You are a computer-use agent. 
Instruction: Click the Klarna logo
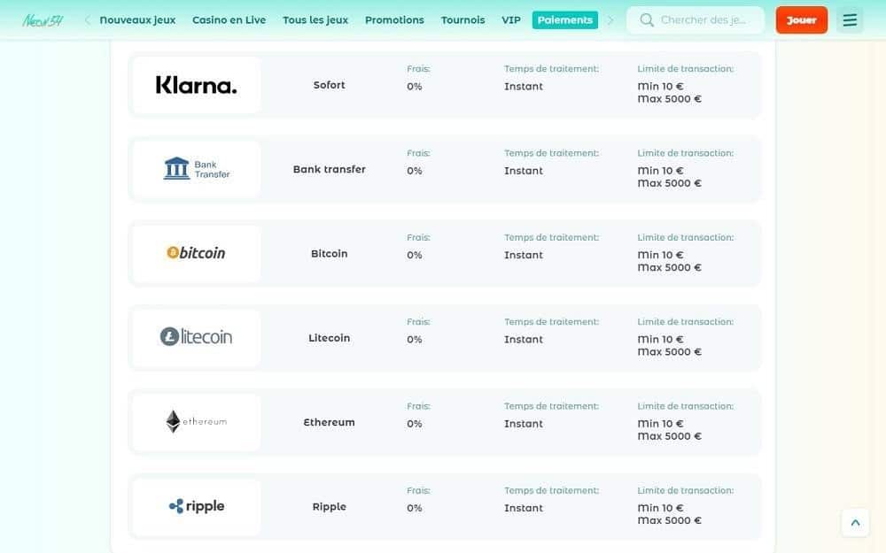pyautogui.click(x=196, y=85)
